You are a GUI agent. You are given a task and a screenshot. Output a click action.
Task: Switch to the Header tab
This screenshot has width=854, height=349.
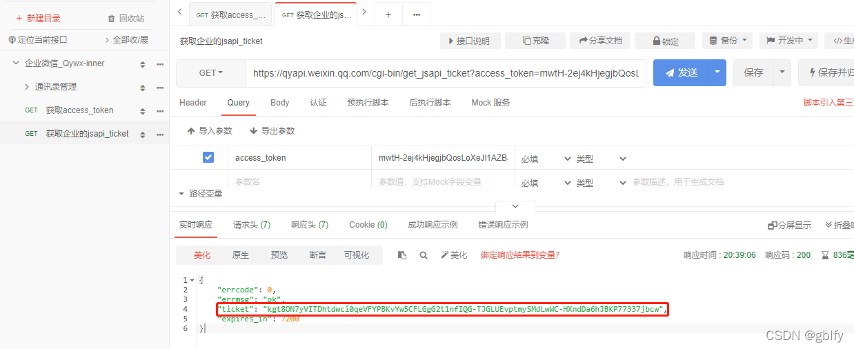pos(193,103)
